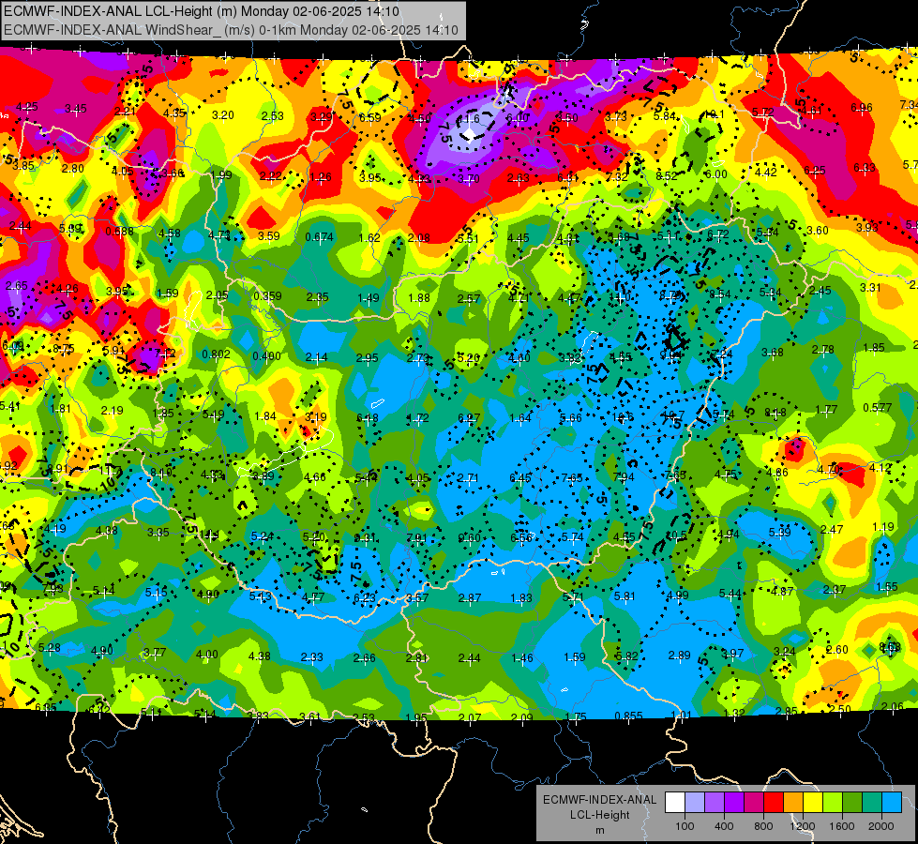
Task: Click the wind shear value '0.359'
Action: coord(267,296)
